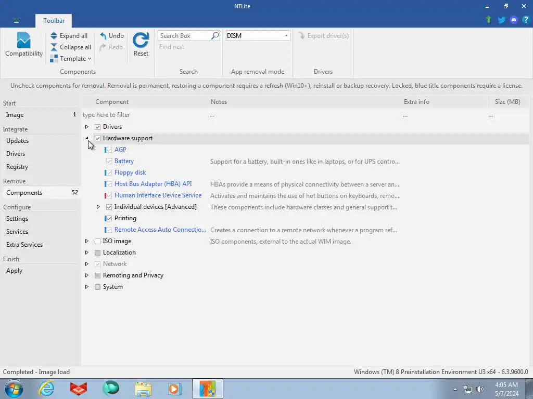Screen dimensions: 533x399
Task: Open the hamburger main menu
Action: (16, 21)
